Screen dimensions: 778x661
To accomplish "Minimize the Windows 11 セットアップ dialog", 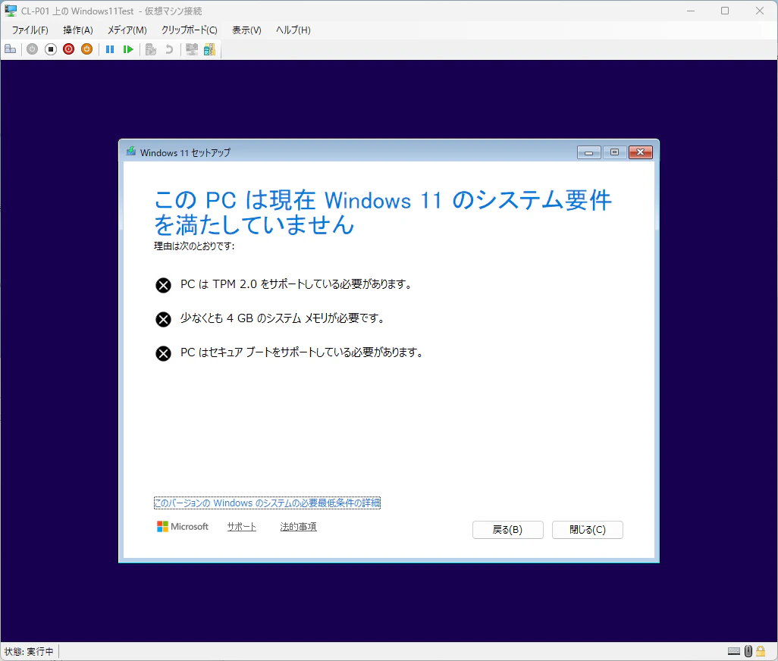I will pyautogui.click(x=589, y=152).
